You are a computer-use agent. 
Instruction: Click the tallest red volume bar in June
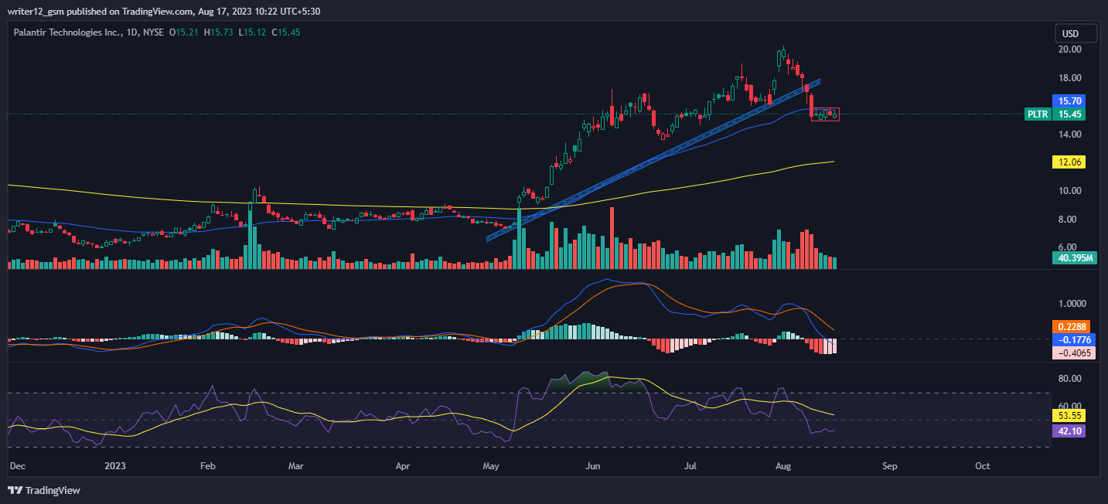pyautogui.click(x=612, y=237)
